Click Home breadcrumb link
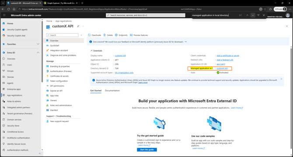293x157 pixels. (x=49, y=21)
